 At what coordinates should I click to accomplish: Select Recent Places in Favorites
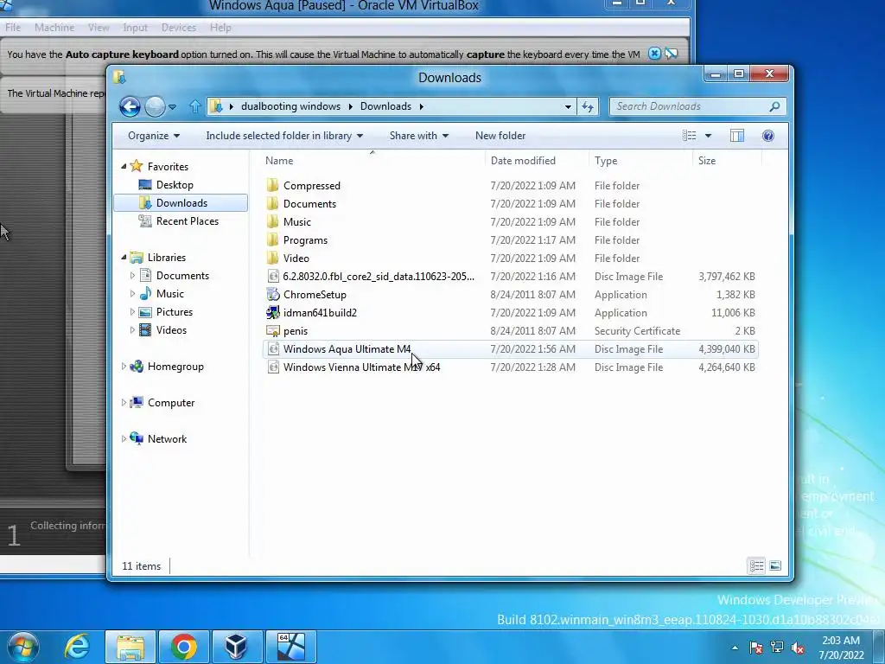pyautogui.click(x=187, y=220)
